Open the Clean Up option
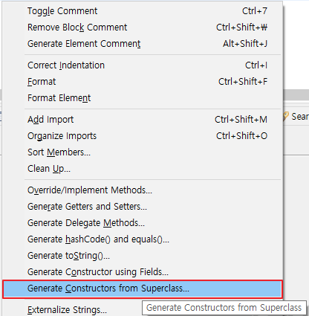309x316 pixels. click(143, 169)
